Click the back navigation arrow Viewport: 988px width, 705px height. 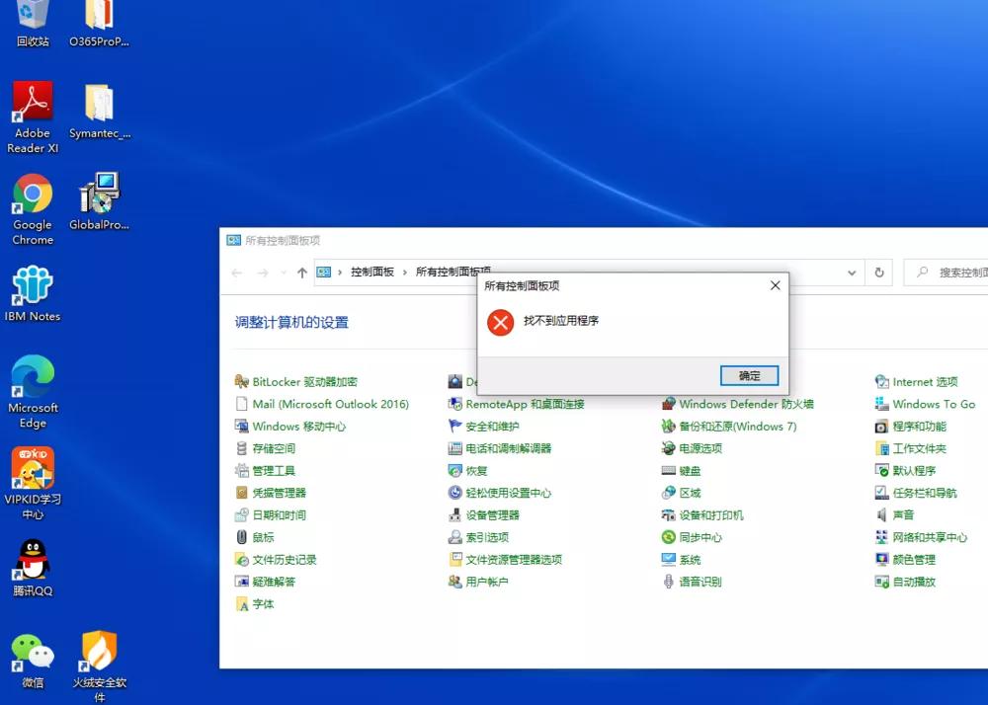click(237, 273)
